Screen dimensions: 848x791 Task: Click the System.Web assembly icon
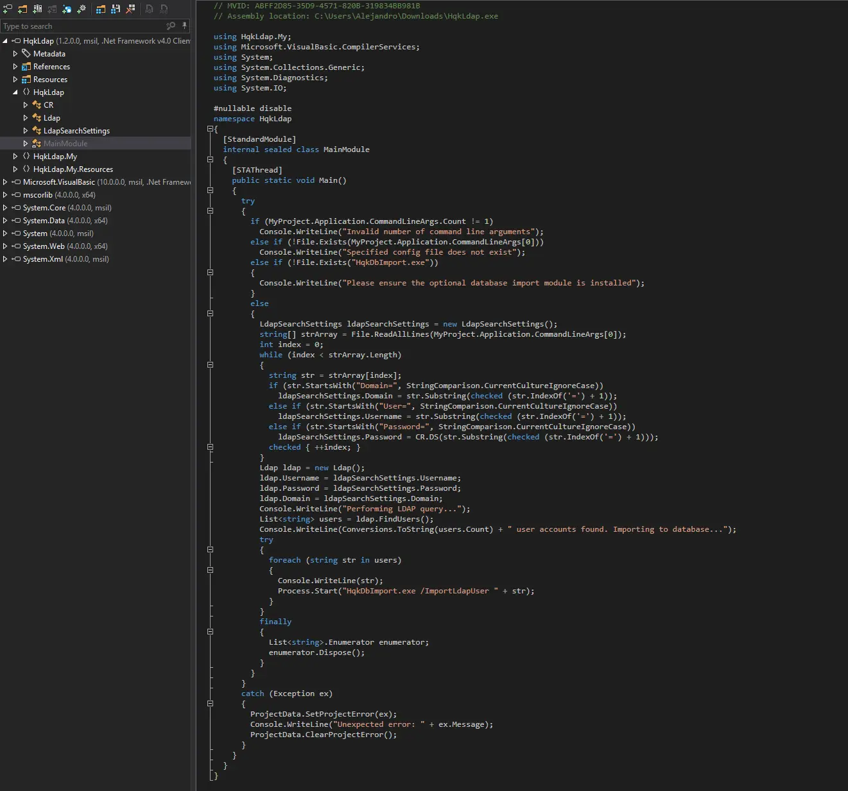click(x=16, y=246)
